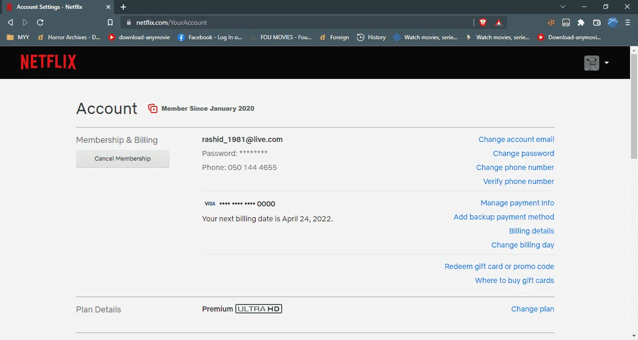Click the Change plan link
Screen dimensions: 638x340
click(532, 309)
